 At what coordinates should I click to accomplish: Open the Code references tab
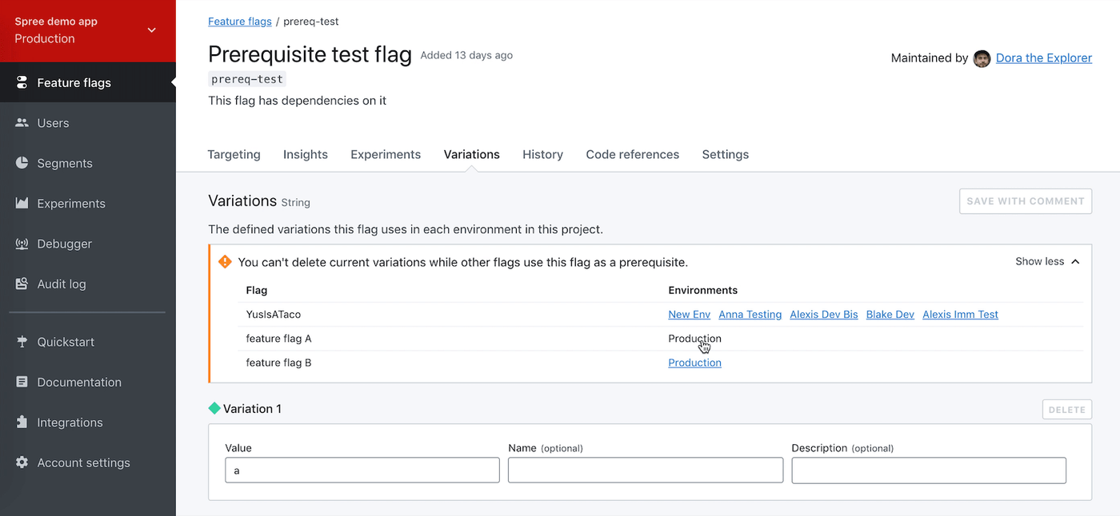[x=632, y=154]
